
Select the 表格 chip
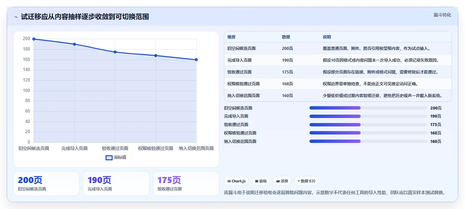click(261, 181)
